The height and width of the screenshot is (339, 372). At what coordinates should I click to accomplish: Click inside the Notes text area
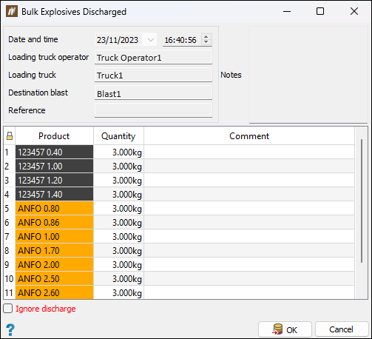[308, 75]
